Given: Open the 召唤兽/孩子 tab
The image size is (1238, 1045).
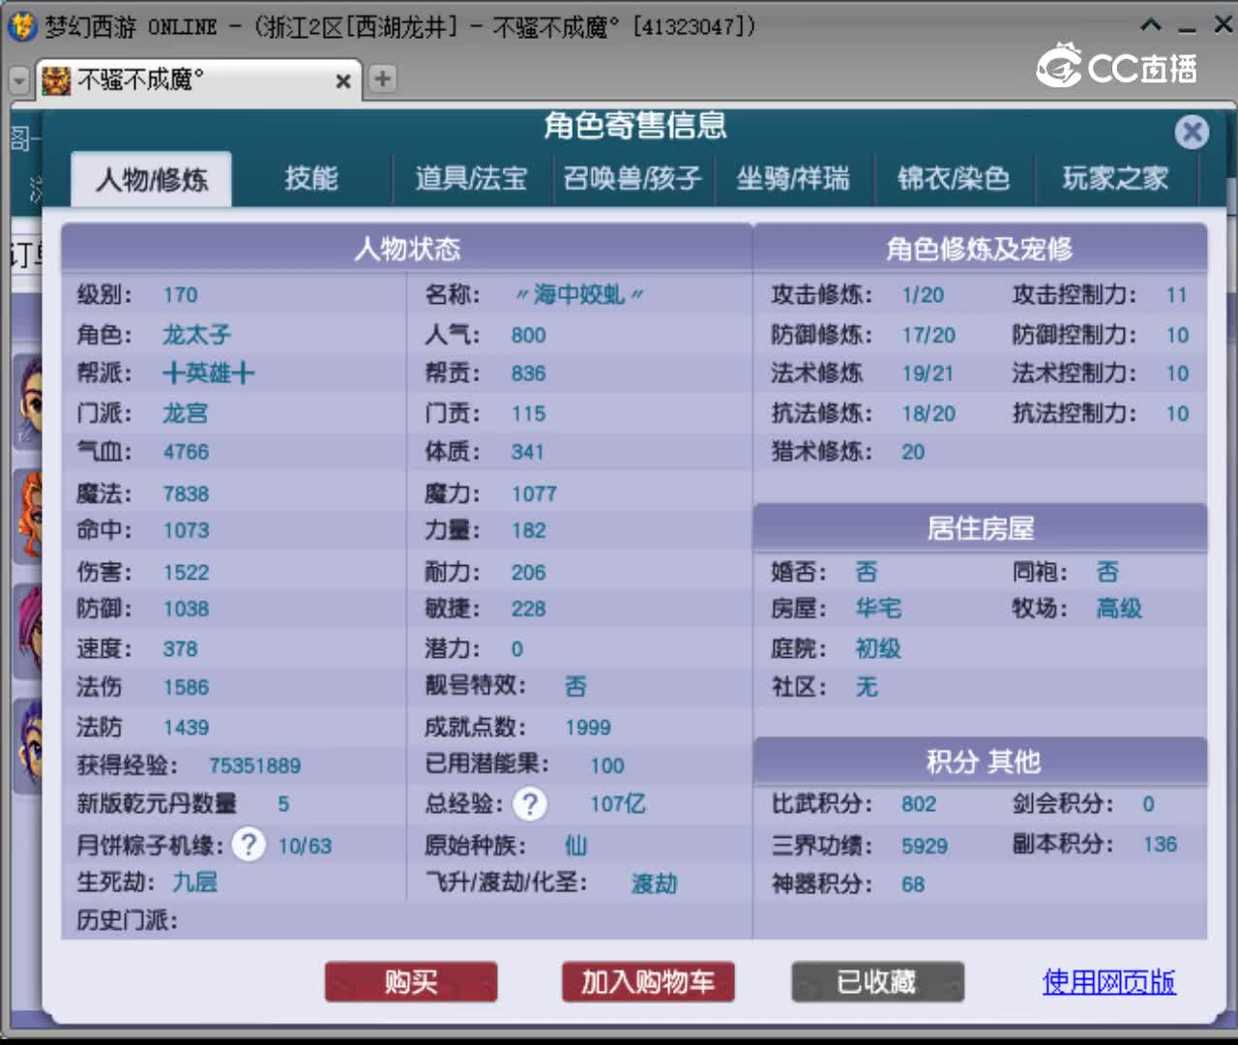Looking at the screenshot, I should [x=633, y=179].
